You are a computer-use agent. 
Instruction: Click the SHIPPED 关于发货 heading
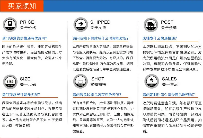pos(100,25)
